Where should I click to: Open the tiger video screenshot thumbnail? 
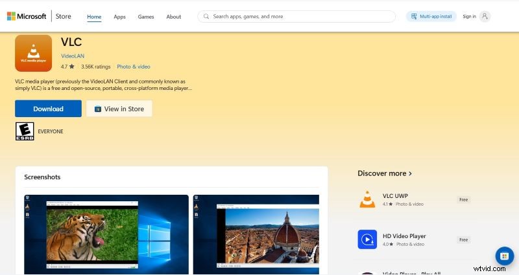pos(106,234)
